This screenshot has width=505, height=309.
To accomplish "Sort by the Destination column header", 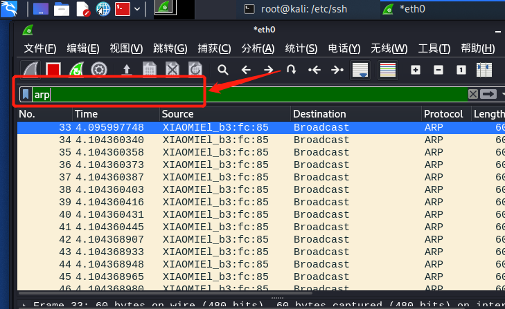I will click(x=356, y=114).
